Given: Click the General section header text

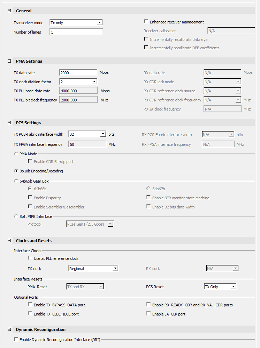Looking at the screenshot, I should (24, 10).
